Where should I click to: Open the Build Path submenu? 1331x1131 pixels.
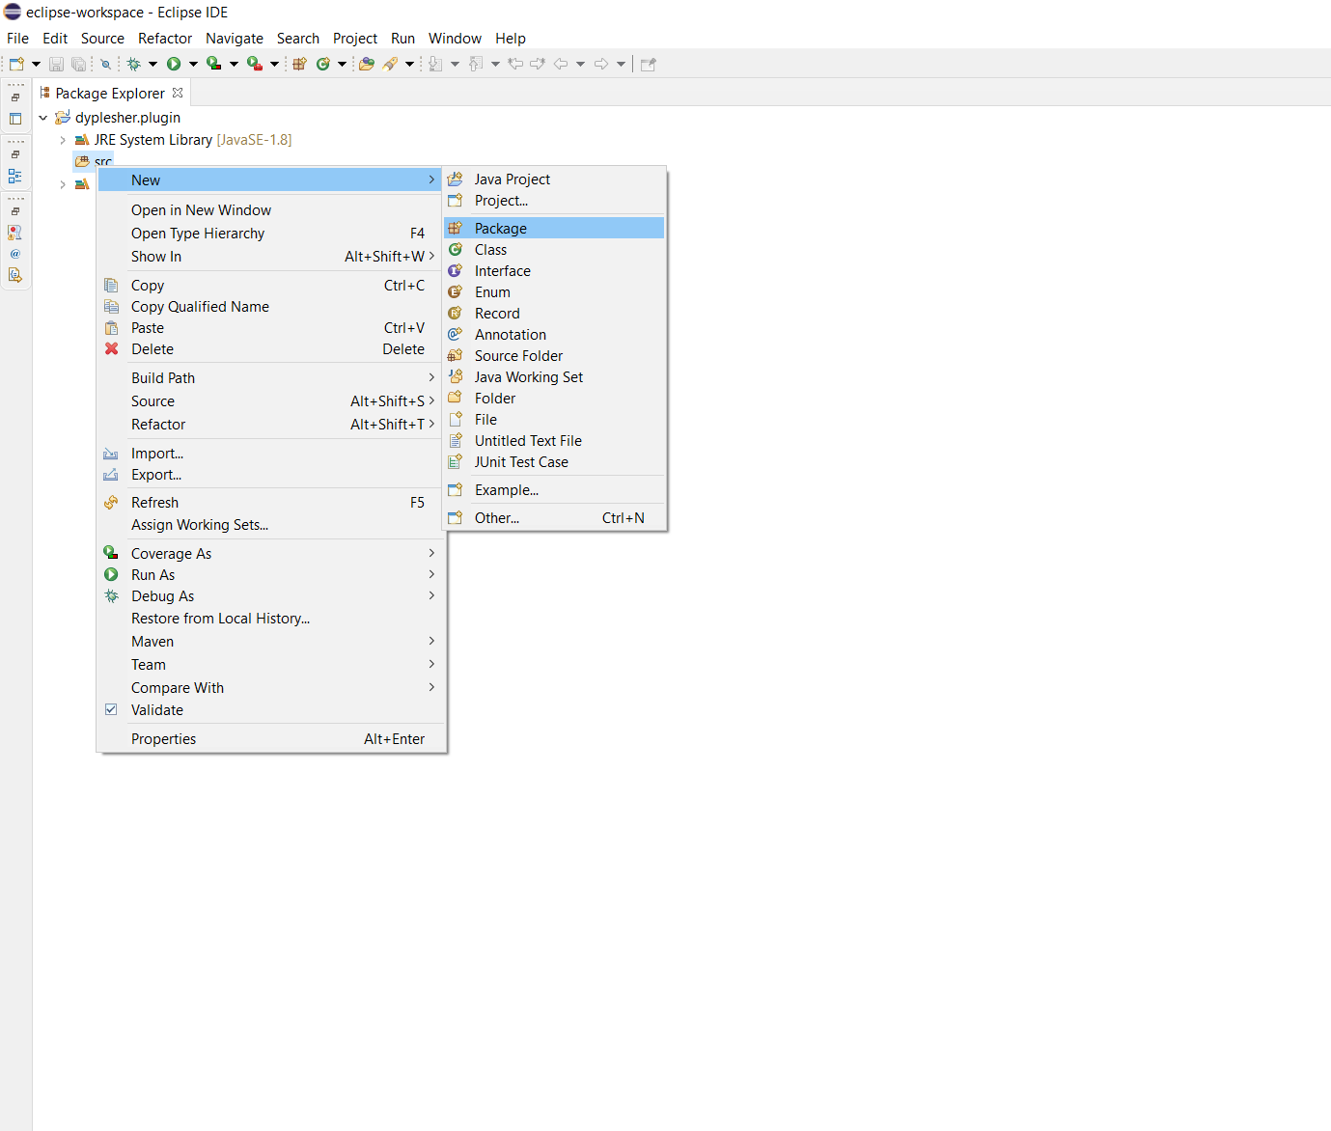point(271,378)
